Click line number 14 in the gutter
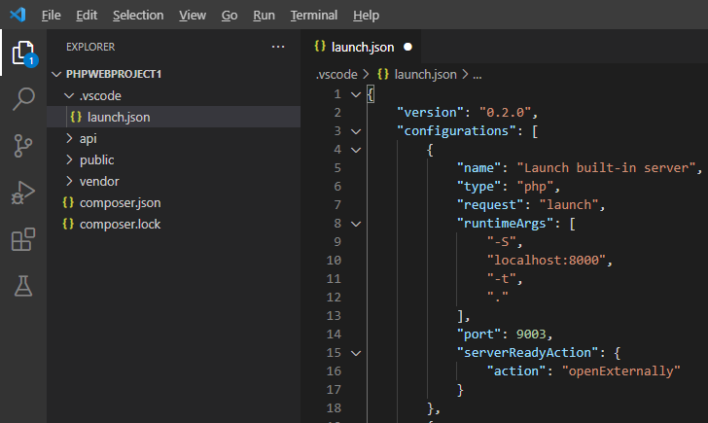The height and width of the screenshot is (423, 708). pyautogui.click(x=334, y=335)
